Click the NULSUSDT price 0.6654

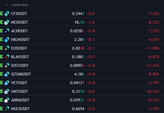click(78, 109)
